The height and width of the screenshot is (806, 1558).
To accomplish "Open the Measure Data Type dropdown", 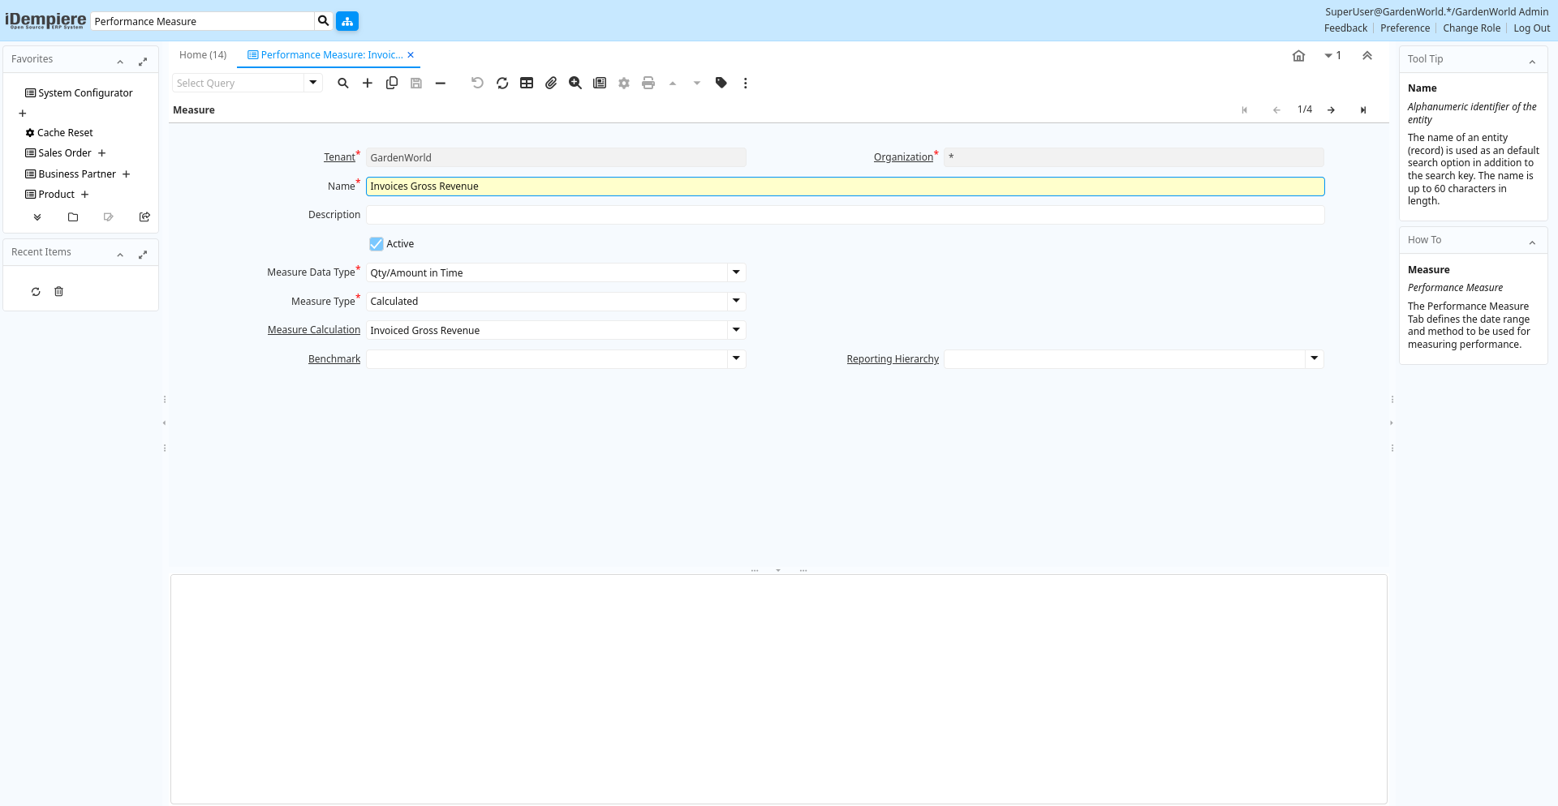I will point(736,272).
